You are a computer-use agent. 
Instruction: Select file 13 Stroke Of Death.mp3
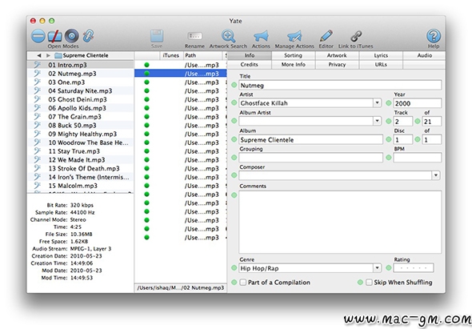pyautogui.click(x=80, y=168)
